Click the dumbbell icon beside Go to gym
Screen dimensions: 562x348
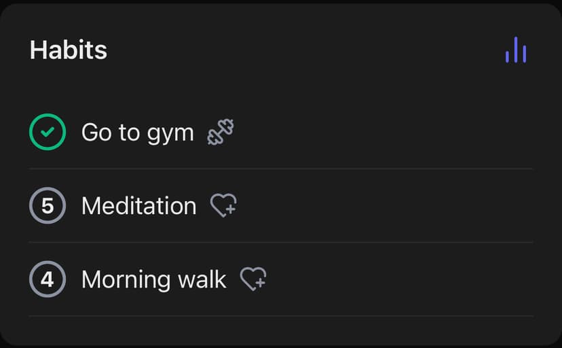click(221, 132)
